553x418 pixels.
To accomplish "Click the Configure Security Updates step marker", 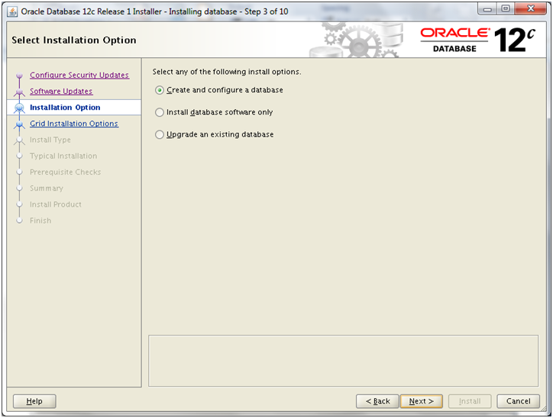I will [19, 76].
